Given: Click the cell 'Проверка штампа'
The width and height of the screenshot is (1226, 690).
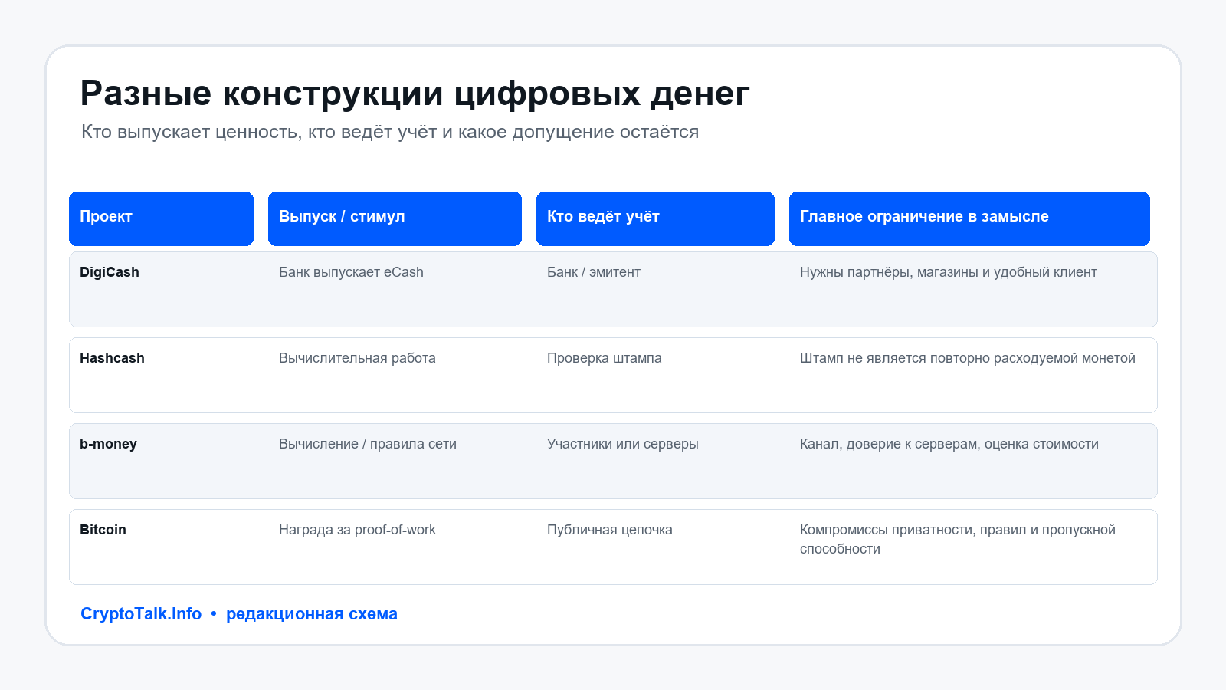Looking at the screenshot, I should (x=605, y=358).
